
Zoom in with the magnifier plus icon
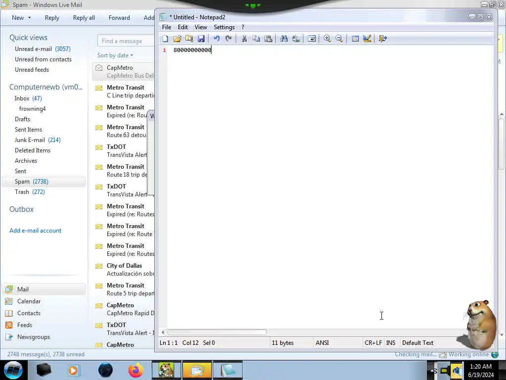pos(327,39)
